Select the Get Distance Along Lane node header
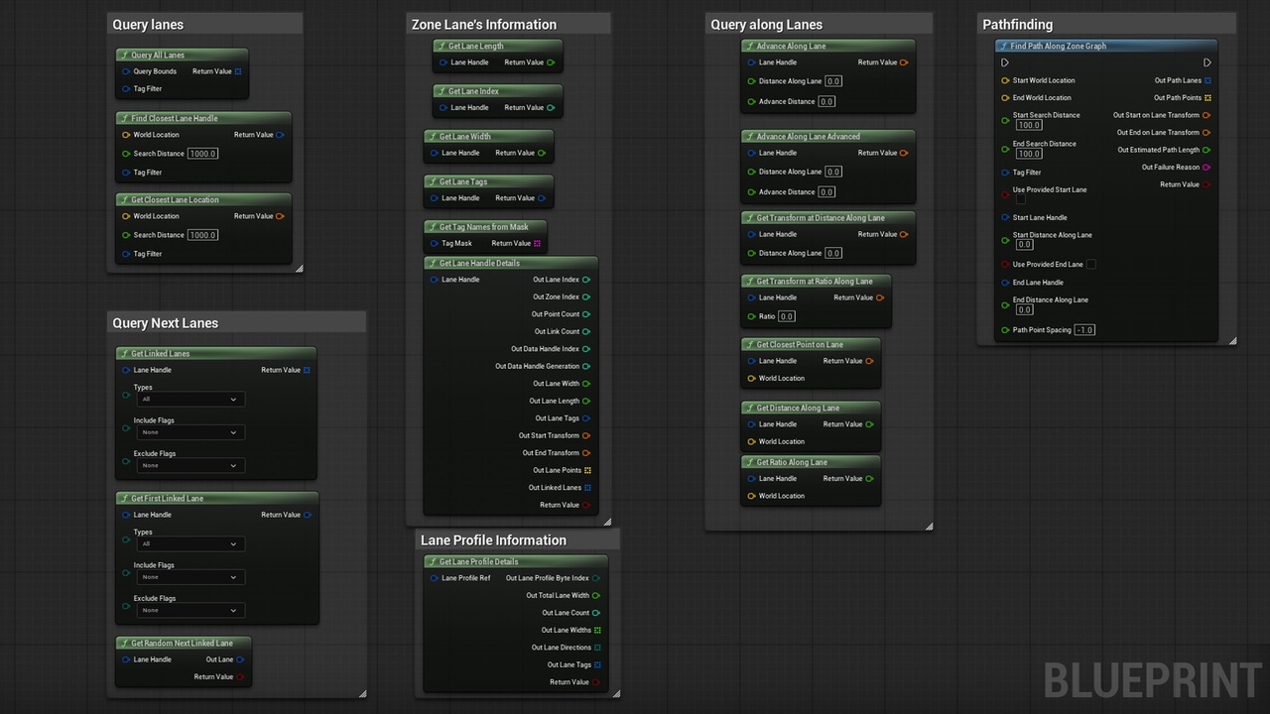This screenshot has width=1270, height=714. (811, 408)
